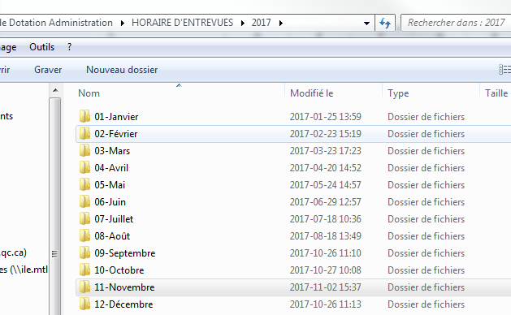The image size is (511, 315).
Task: Open the Outils menu
Action: click(x=41, y=47)
